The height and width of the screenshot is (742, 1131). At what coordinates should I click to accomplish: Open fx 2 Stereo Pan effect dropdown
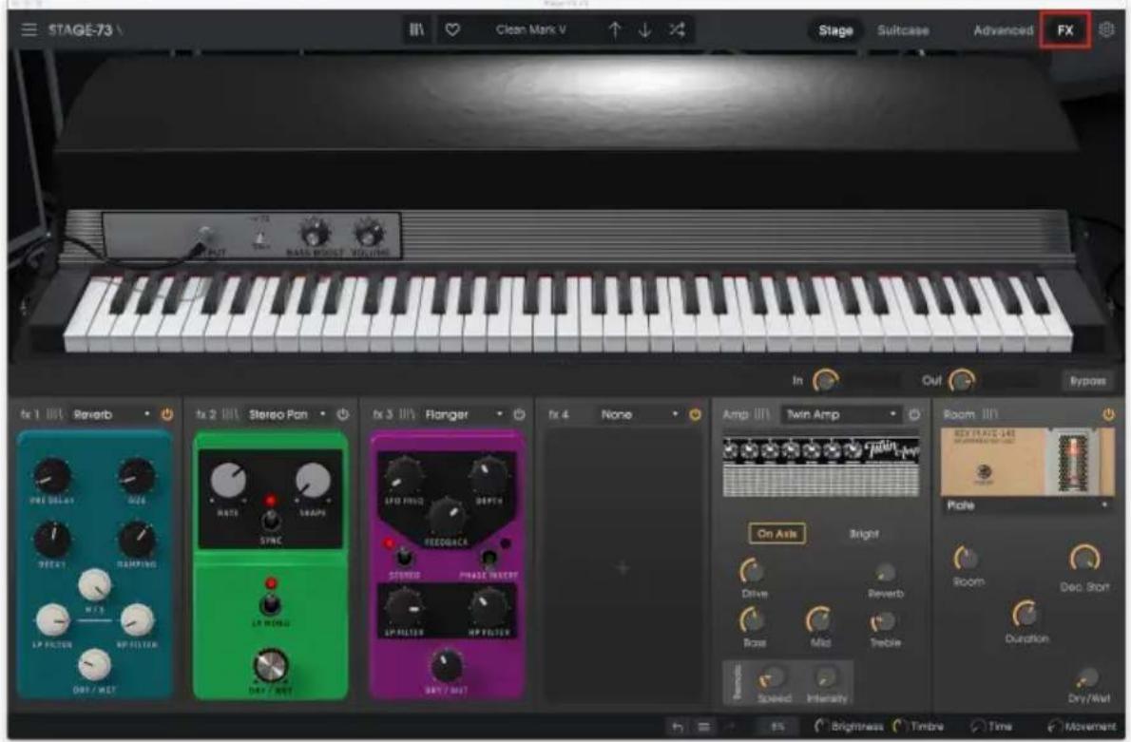pyautogui.click(x=288, y=414)
